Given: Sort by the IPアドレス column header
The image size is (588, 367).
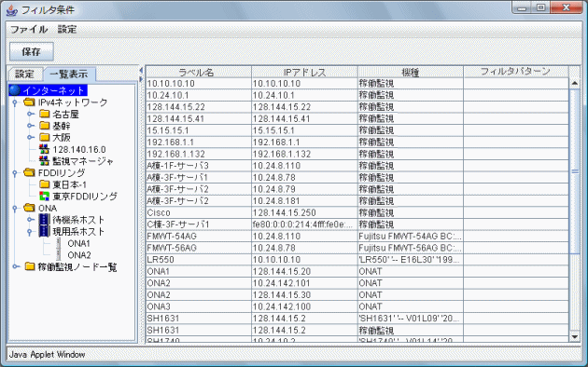Looking at the screenshot, I should [x=304, y=72].
